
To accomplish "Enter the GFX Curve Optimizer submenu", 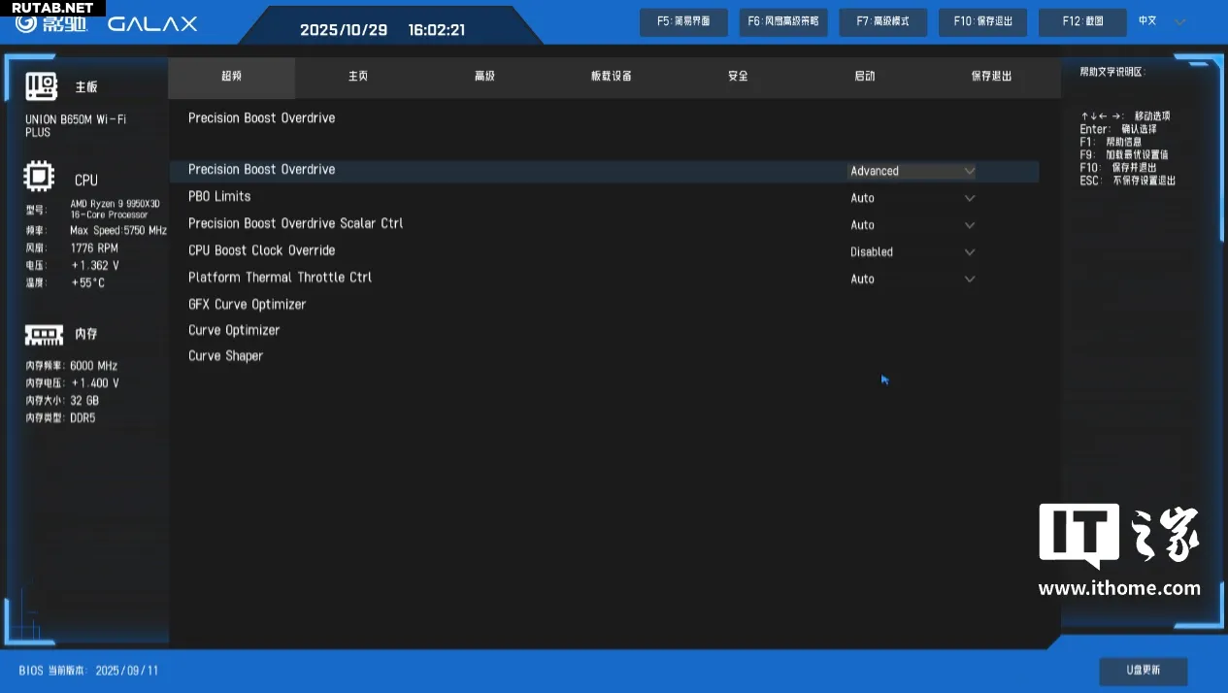I will pyautogui.click(x=247, y=304).
